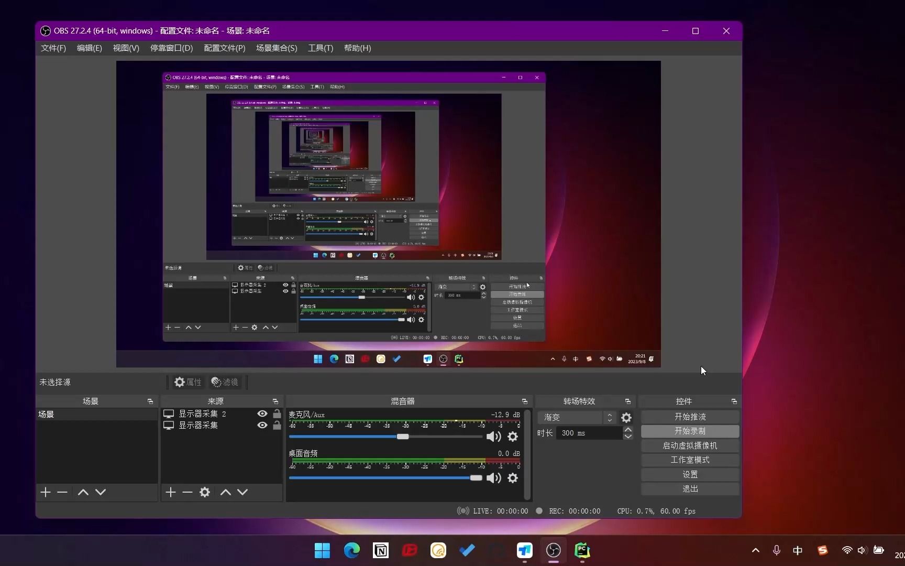905x566 pixels.
Task: Move the source up with the arrow icon
Action: pos(225,492)
